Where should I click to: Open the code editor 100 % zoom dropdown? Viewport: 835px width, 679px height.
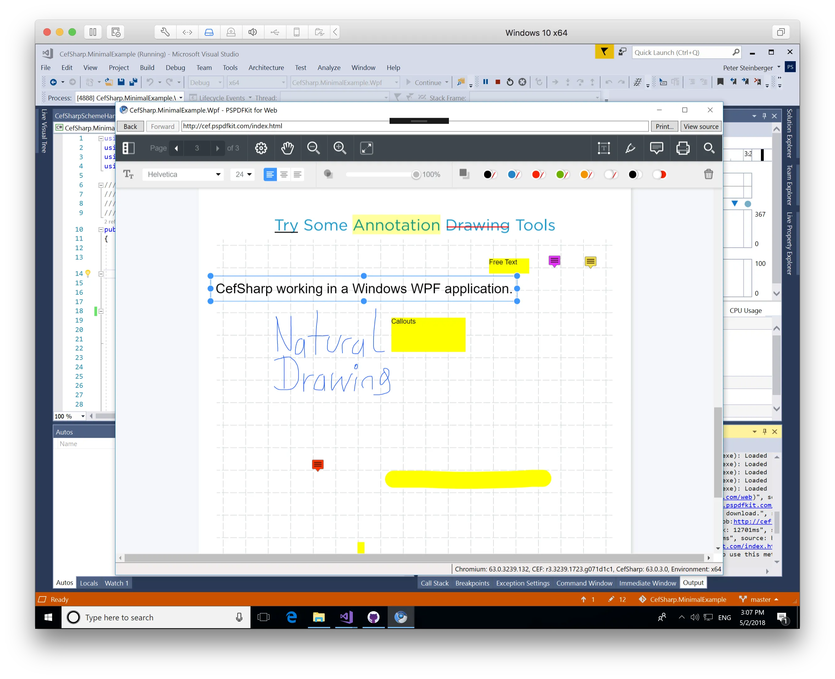tap(70, 416)
